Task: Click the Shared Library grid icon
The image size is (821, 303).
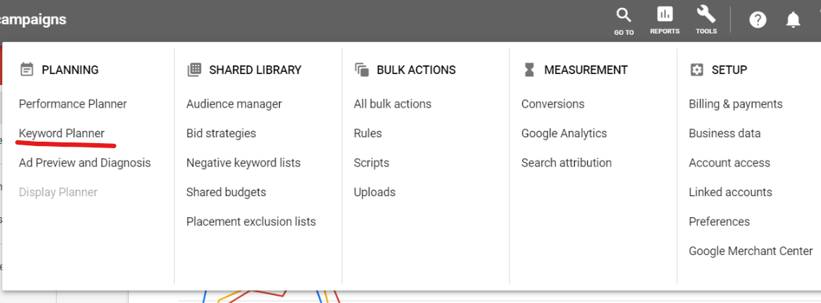Action: [195, 70]
